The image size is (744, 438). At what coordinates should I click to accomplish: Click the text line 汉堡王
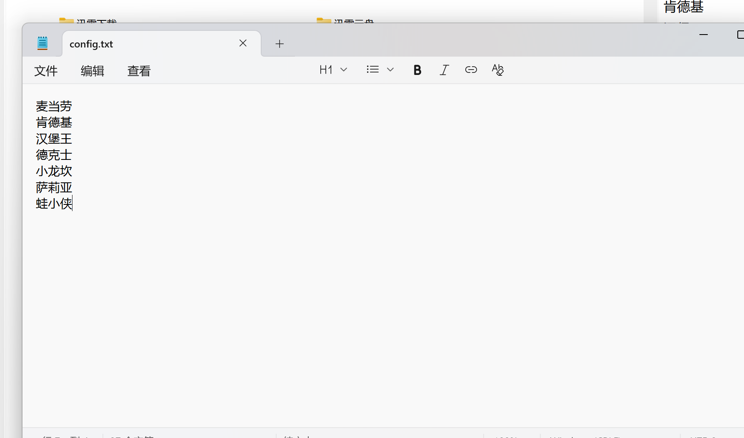tap(54, 139)
